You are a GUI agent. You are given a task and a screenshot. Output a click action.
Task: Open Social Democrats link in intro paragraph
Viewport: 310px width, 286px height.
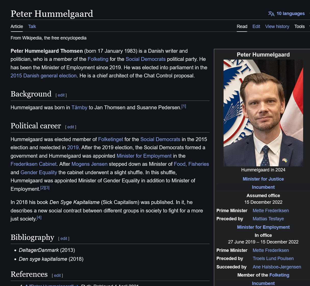pos(146,59)
